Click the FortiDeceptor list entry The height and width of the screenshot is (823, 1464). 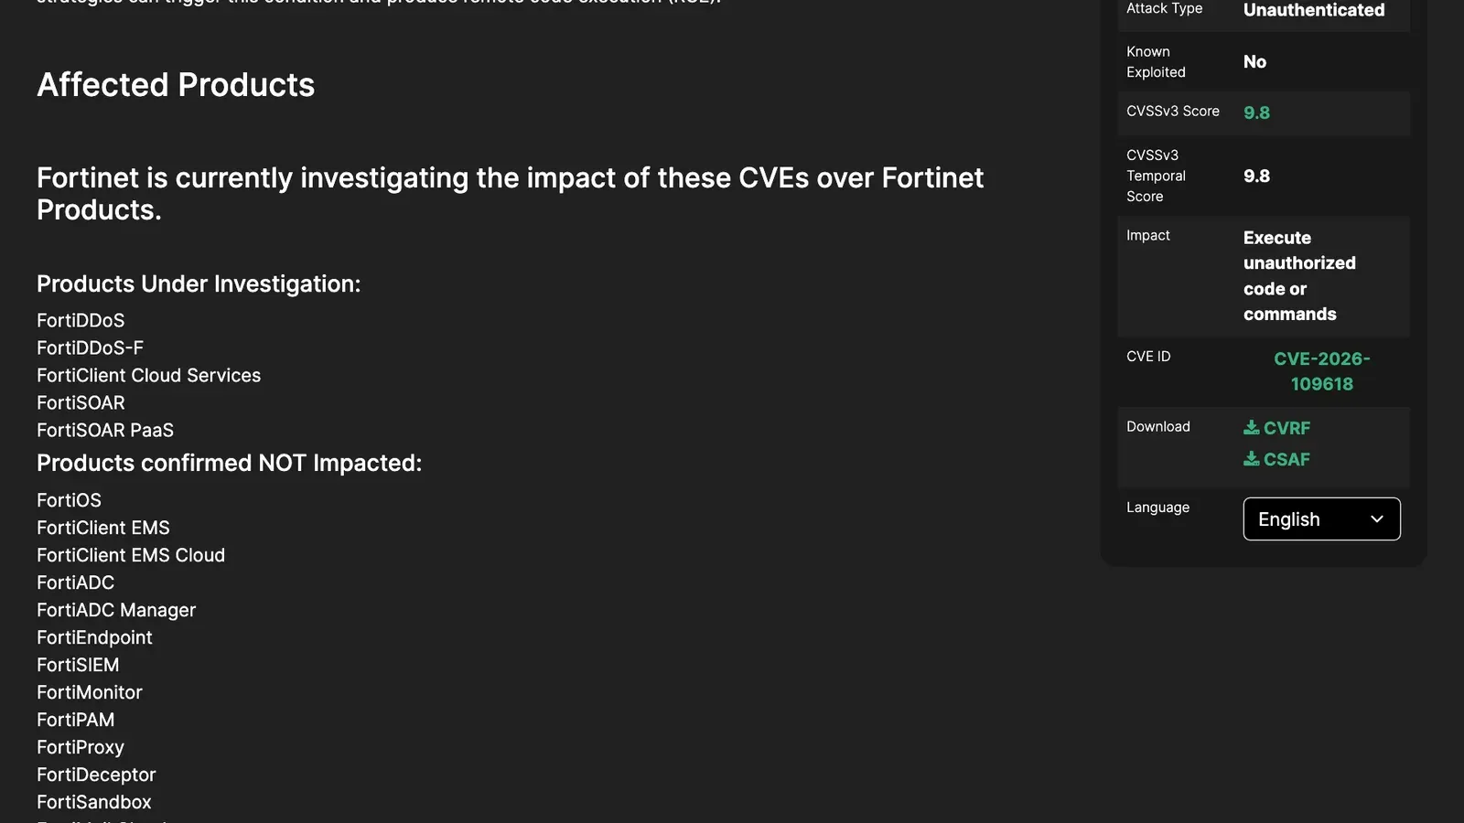(96, 775)
